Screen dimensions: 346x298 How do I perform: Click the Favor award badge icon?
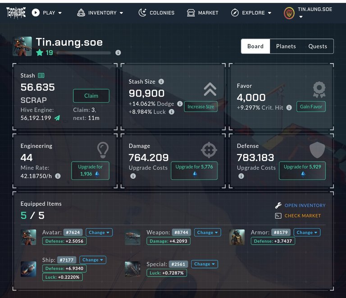point(319,89)
